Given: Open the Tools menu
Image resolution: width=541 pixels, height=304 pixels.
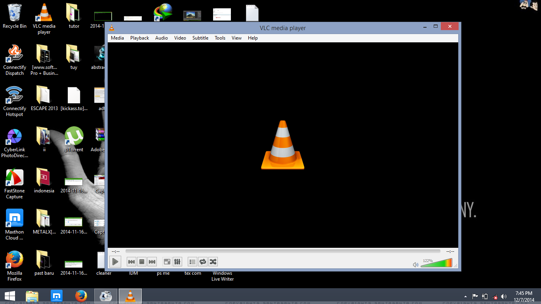Looking at the screenshot, I should click(220, 38).
